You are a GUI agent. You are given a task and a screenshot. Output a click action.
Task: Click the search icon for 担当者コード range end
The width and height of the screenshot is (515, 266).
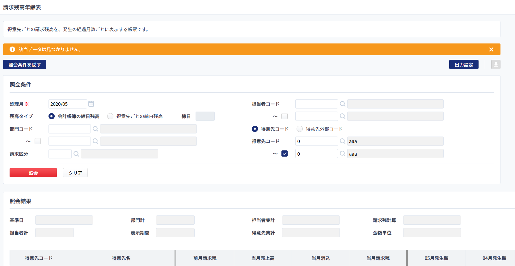[343, 116]
